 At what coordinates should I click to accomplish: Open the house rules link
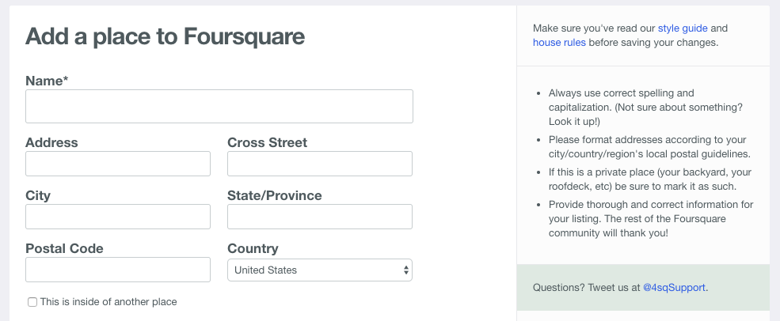(559, 43)
